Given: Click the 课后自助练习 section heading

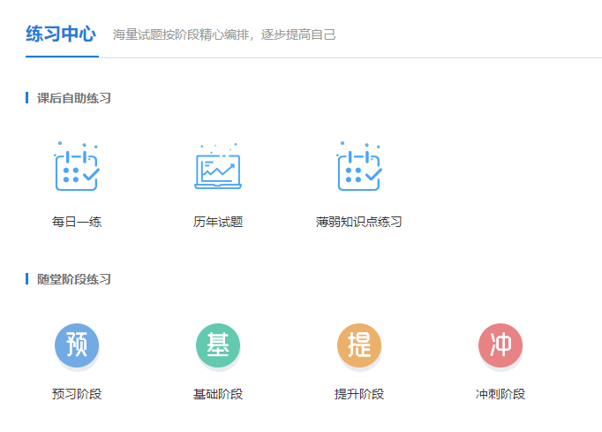Looking at the screenshot, I should pyautogui.click(x=74, y=98).
